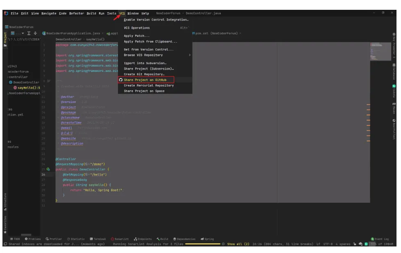This screenshot has width=401, height=253.
Task: Choose Apply Patch from the VCS menu
Action: 155,36
